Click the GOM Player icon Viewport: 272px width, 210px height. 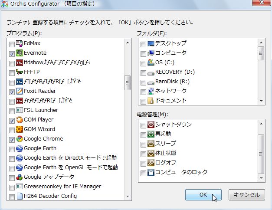coord(19,120)
